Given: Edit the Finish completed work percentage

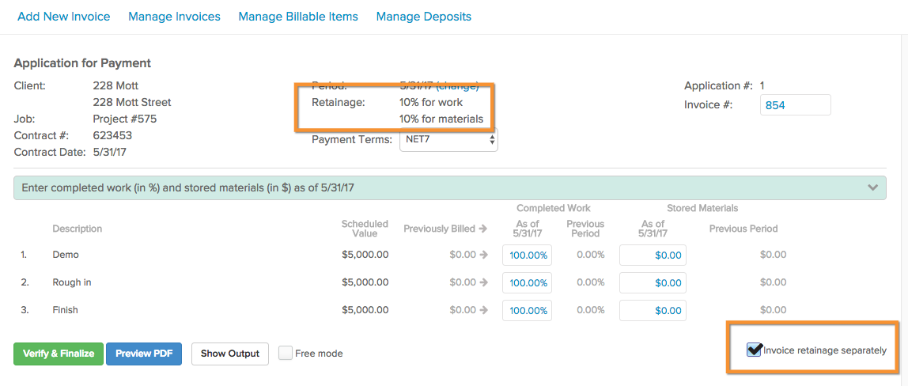Looking at the screenshot, I should [x=527, y=311].
